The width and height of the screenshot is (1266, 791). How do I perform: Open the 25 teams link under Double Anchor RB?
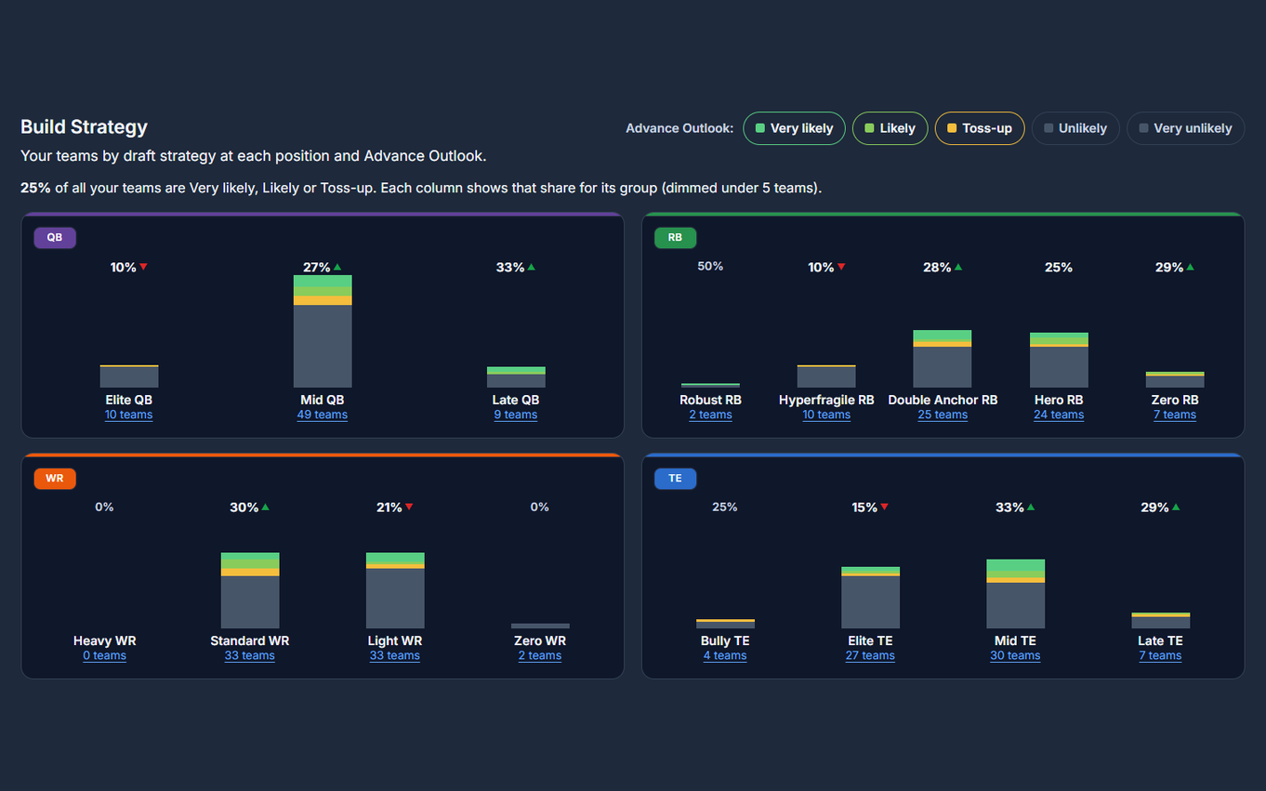coord(943,415)
